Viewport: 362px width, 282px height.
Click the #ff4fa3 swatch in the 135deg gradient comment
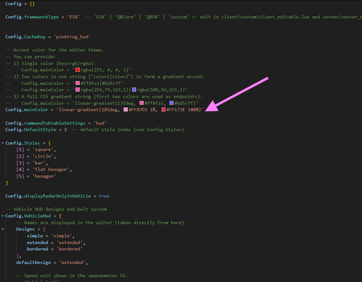pyautogui.click(x=142, y=103)
